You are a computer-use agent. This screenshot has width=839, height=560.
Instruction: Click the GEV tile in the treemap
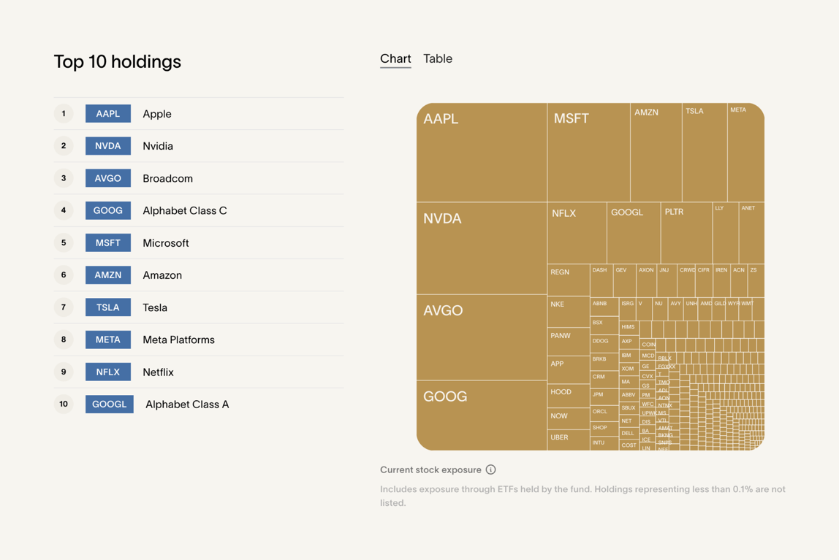coord(624,280)
